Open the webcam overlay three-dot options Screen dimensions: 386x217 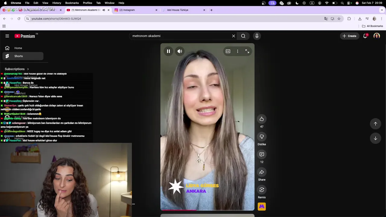(x=133, y=204)
